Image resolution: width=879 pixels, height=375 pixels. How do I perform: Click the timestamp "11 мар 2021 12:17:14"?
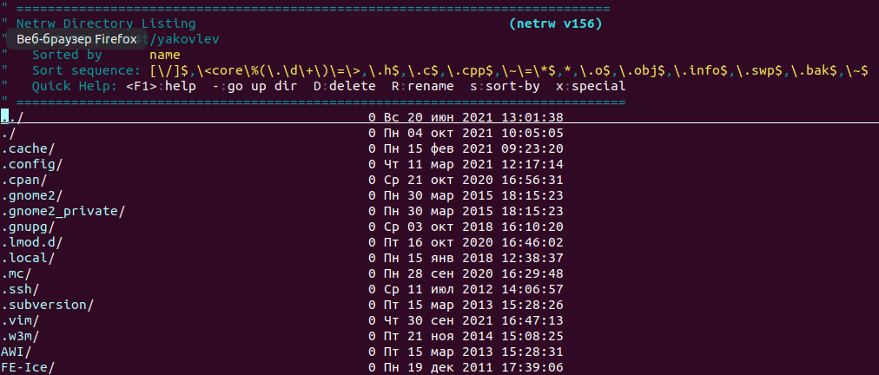(485, 164)
